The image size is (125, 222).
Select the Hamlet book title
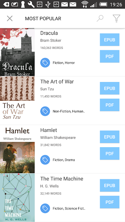[x=48, y=130]
